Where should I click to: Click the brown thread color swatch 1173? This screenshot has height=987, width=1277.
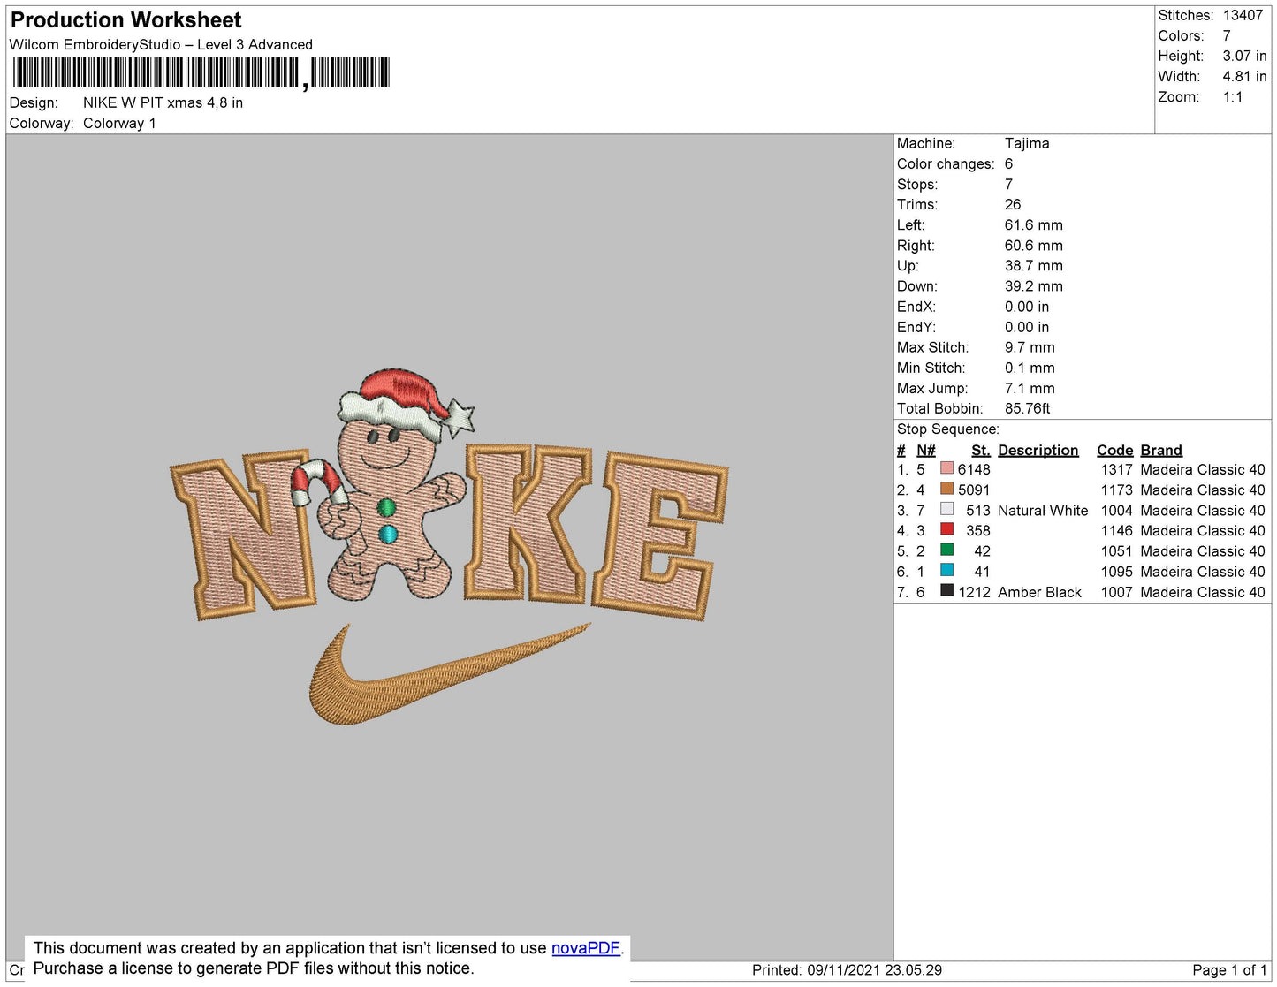946,489
